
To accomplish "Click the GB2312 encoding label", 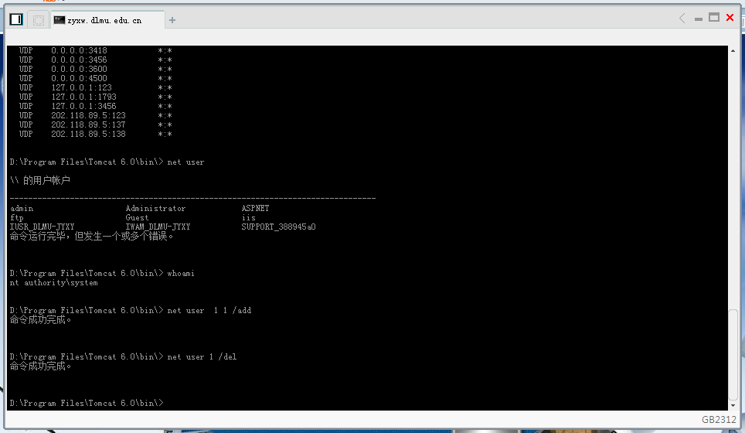I will (719, 419).
